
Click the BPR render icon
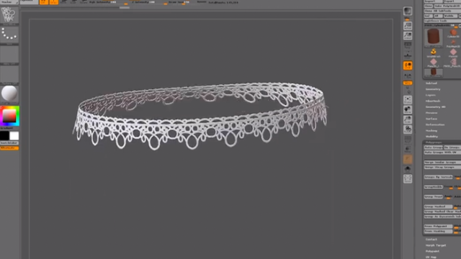tap(408, 12)
